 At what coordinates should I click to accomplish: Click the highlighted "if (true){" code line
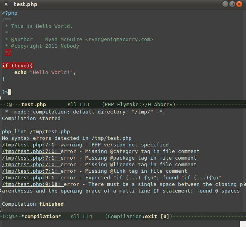[x=17, y=66]
